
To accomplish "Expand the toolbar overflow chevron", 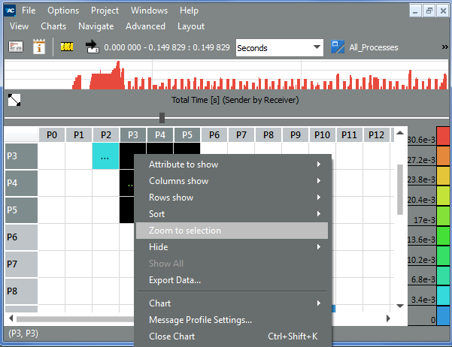I will pos(441,47).
